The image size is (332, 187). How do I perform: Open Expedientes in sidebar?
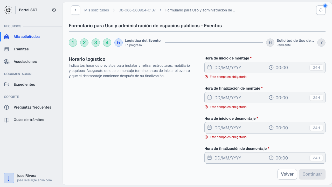coord(31,84)
